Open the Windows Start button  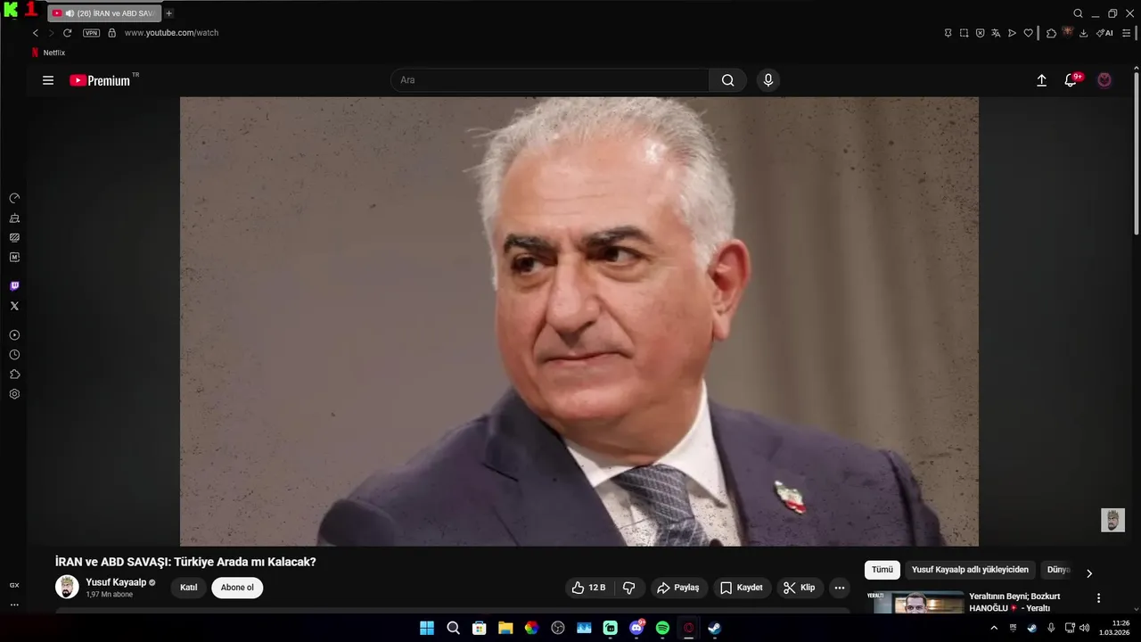(x=427, y=628)
